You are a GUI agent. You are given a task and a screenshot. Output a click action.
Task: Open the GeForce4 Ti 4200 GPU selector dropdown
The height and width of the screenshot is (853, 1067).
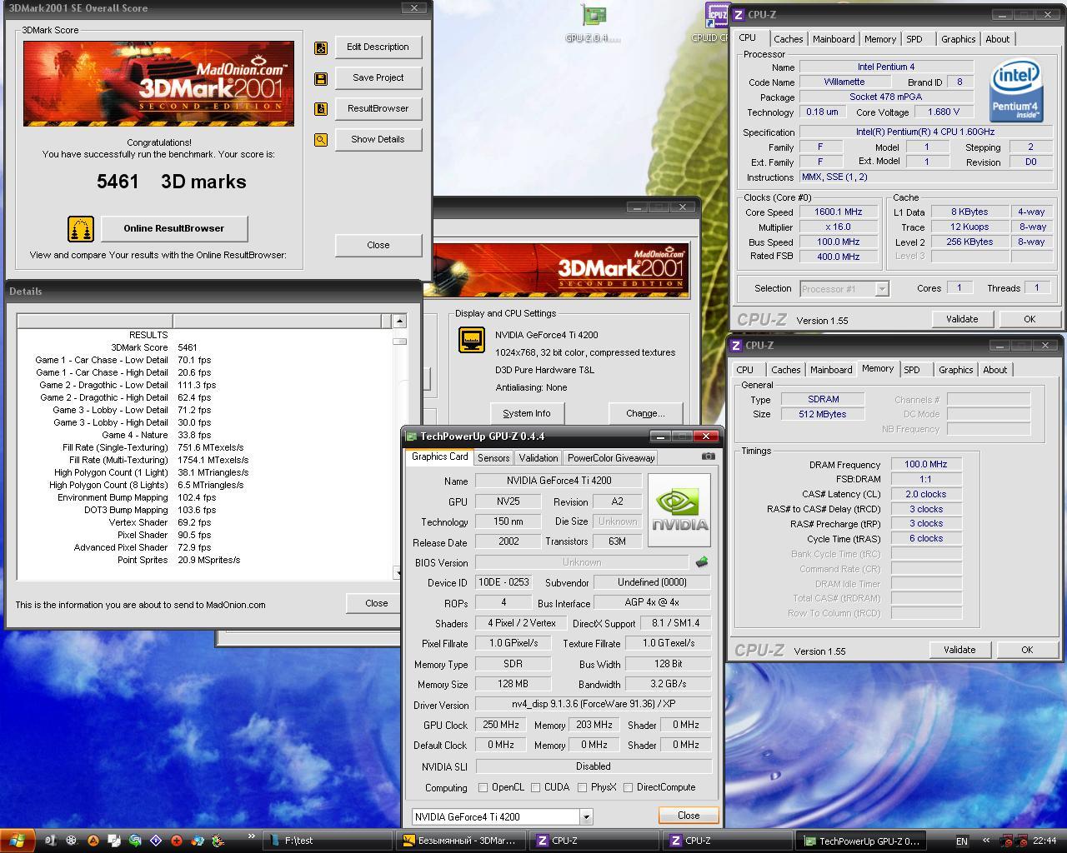coord(586,817)
